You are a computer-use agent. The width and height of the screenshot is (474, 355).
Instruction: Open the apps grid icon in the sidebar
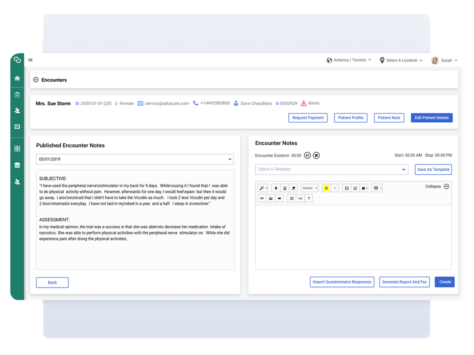tap(17, 149)
